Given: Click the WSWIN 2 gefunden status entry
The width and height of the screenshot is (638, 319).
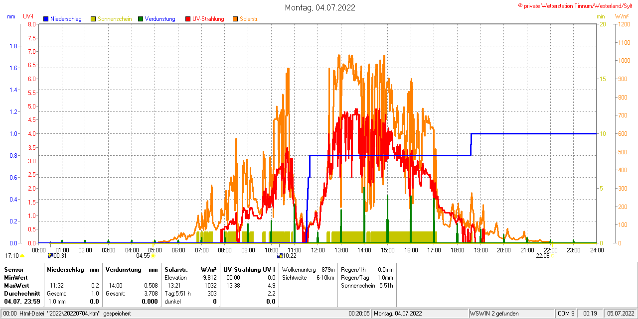Looking at the screenshot, I should [x=494, y=314].
